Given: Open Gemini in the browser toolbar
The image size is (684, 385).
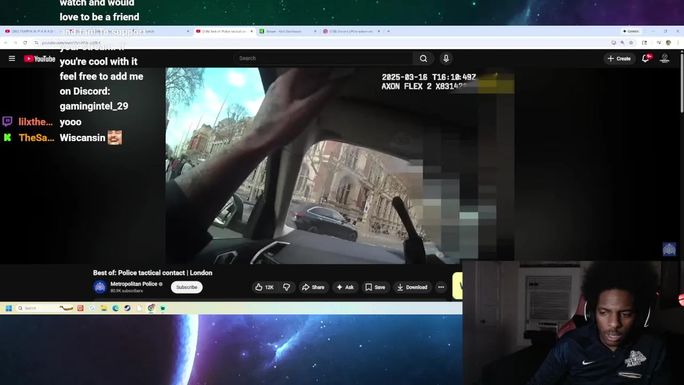Looking at the screenshot, I should tap(631, 31).
